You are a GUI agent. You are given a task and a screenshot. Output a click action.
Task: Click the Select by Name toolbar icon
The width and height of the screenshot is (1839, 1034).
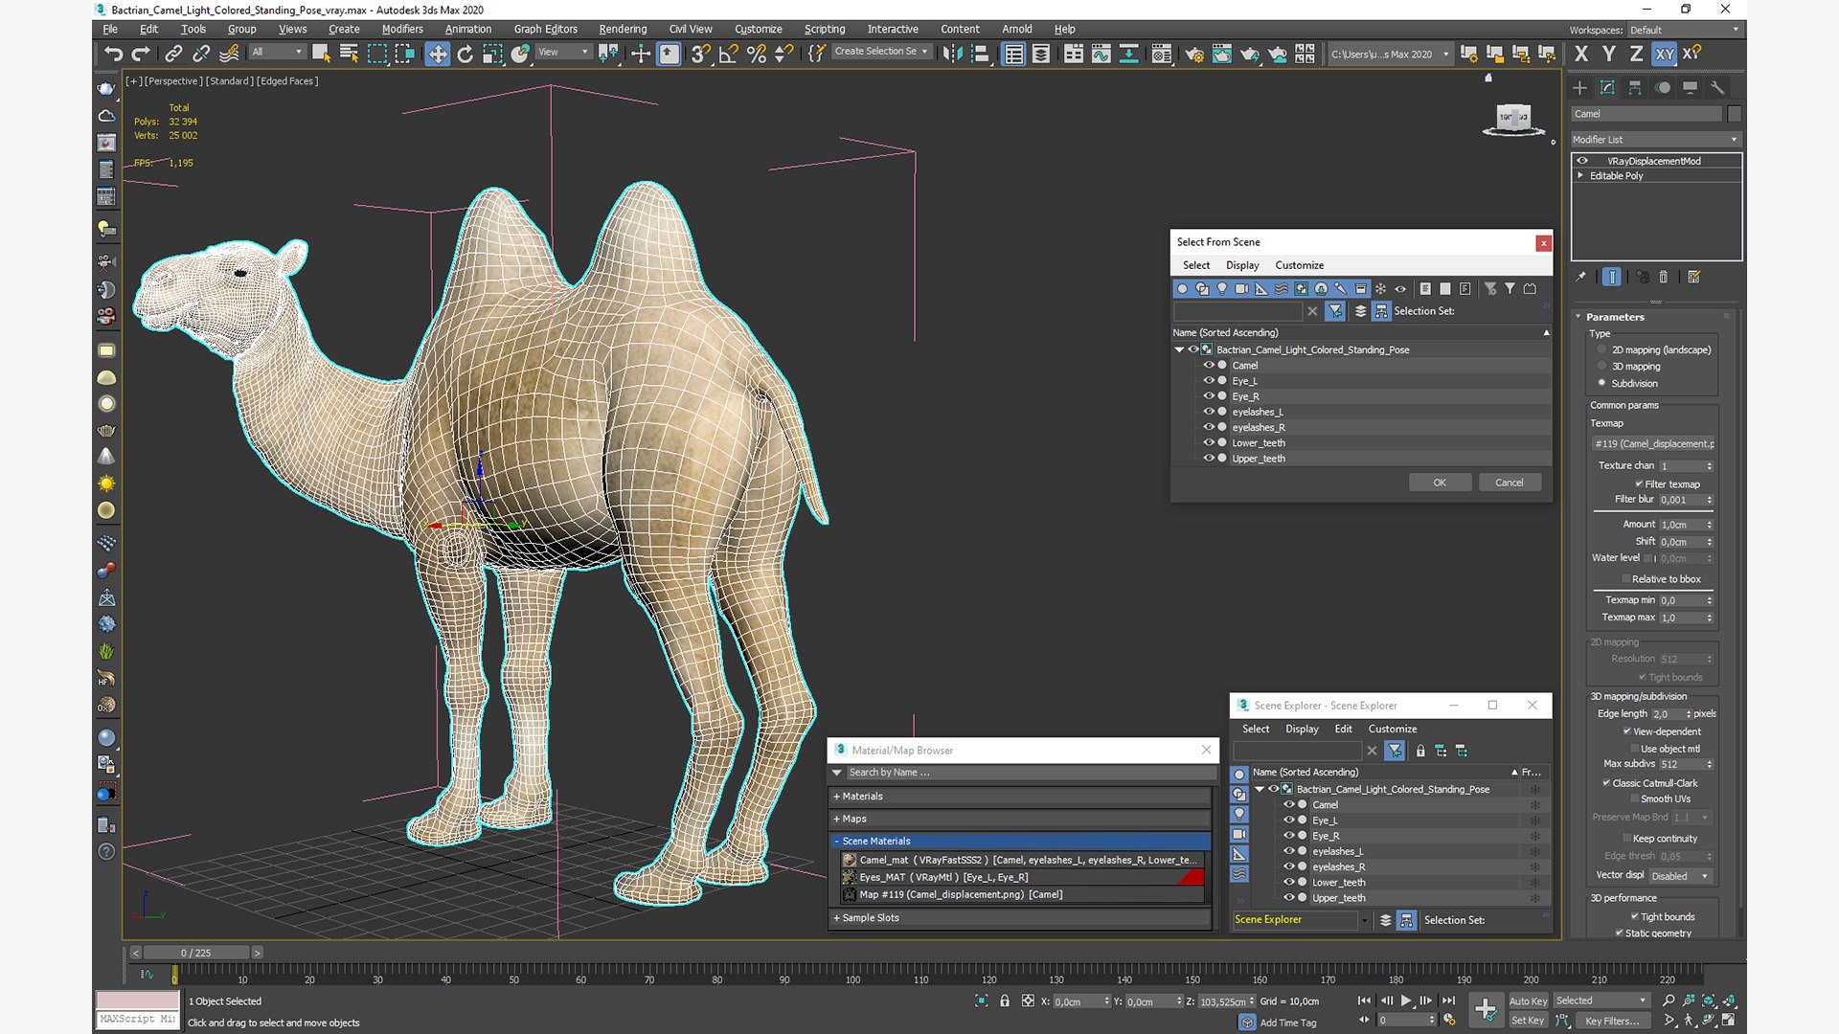pos(349,54)
